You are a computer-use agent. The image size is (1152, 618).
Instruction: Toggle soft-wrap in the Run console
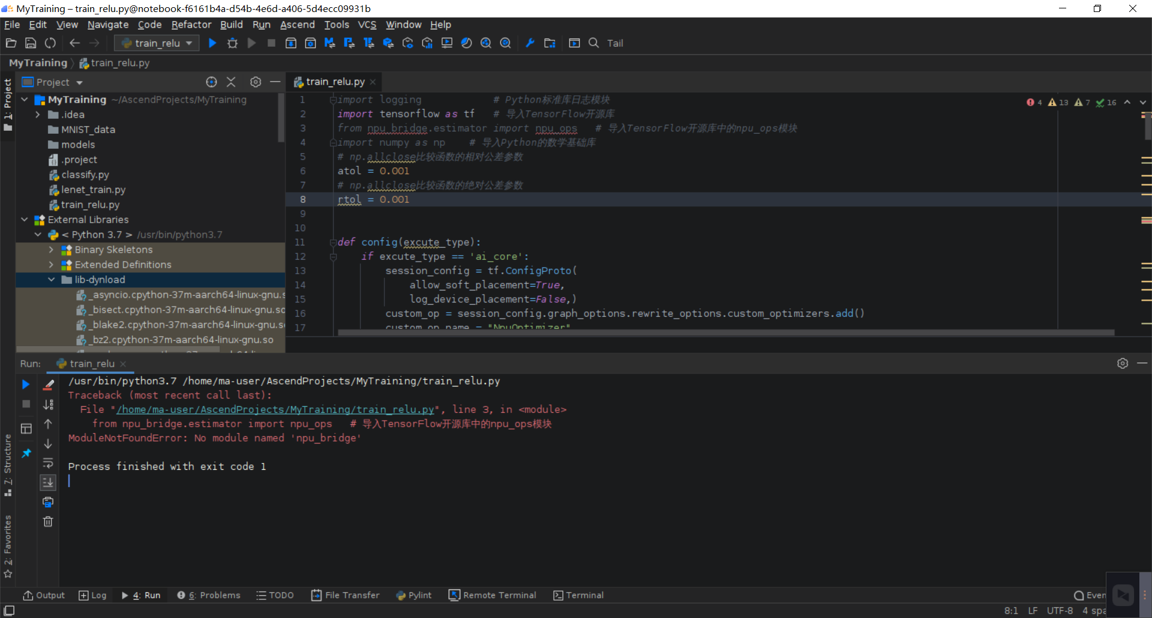point(48,463)
